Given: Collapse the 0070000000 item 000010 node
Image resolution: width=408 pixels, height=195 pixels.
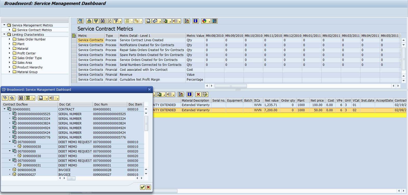Looking at the screenshot, I should (10, 142).
